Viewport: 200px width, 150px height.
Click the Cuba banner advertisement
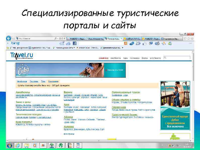[x=71, y=70]
